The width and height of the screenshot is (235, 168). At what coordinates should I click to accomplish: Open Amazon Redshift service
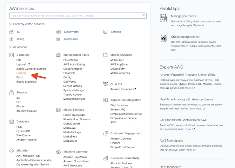(27, 140)
